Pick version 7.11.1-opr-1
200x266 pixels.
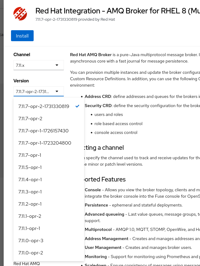click(x=29, y=228)
